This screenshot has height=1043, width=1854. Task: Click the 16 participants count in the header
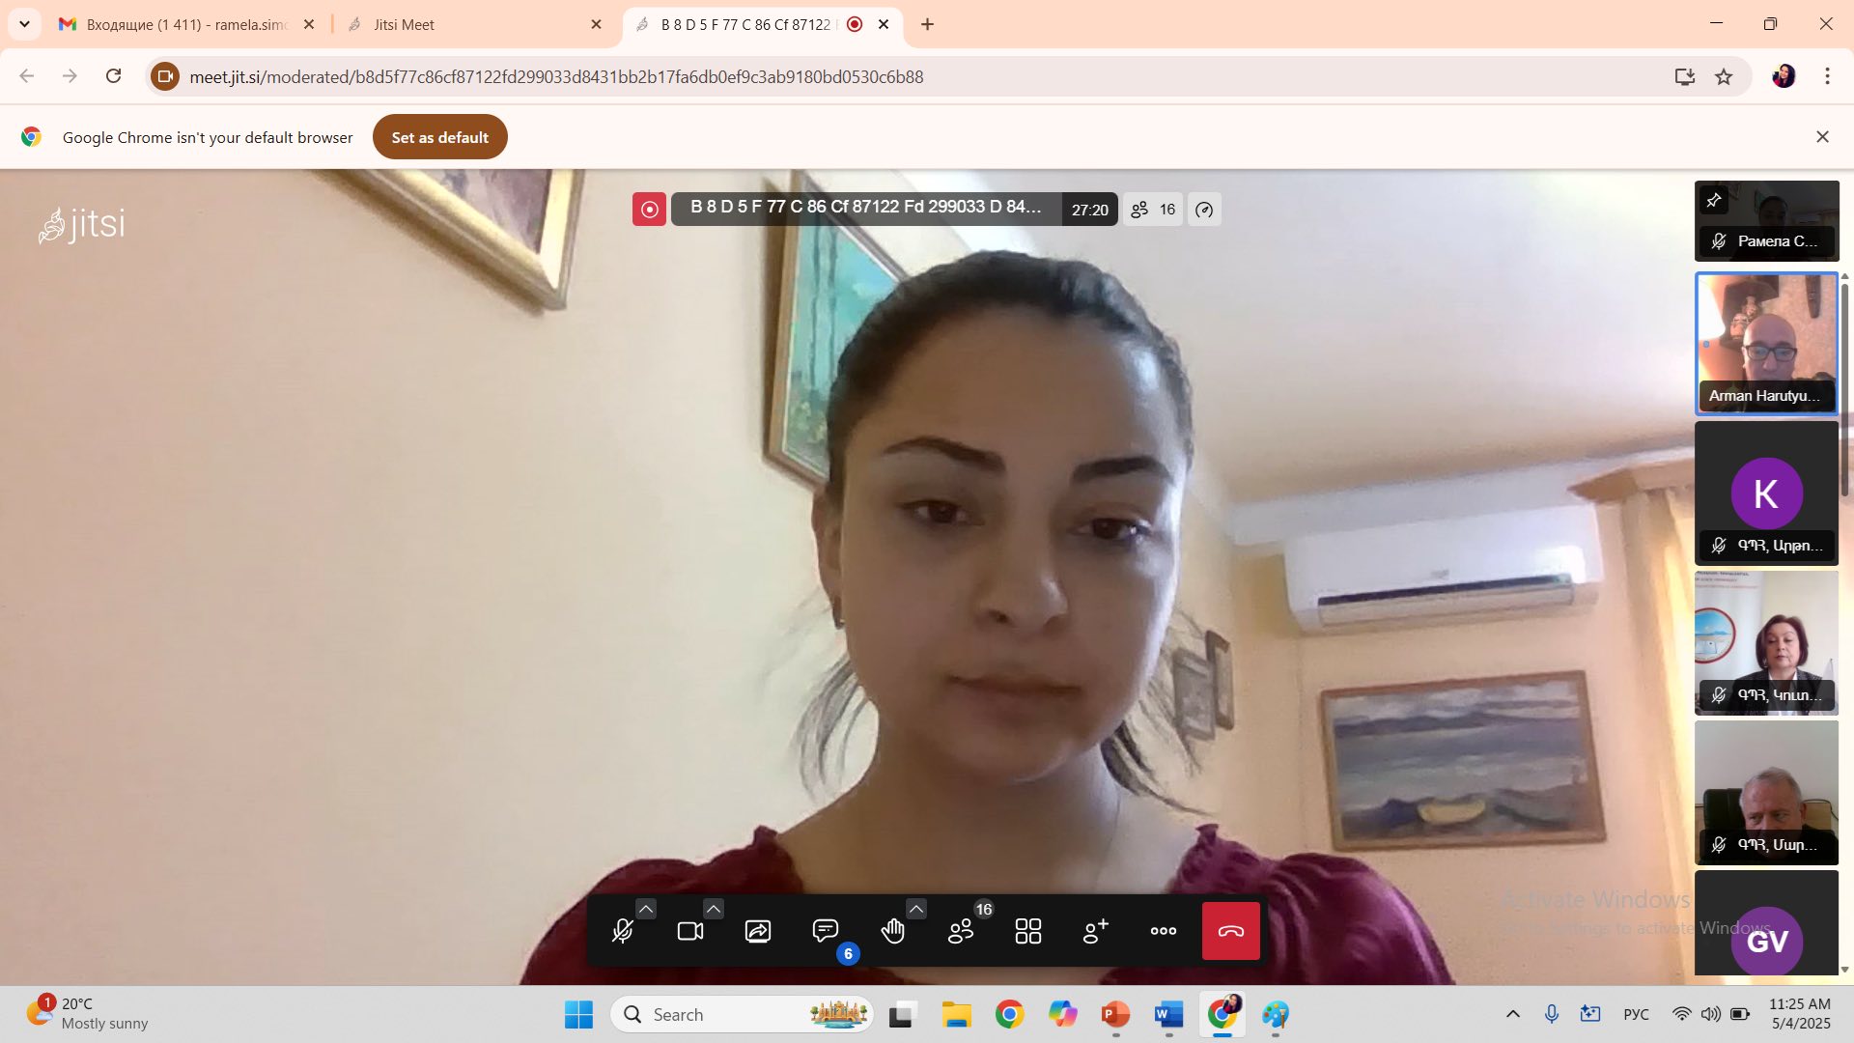1154,210
